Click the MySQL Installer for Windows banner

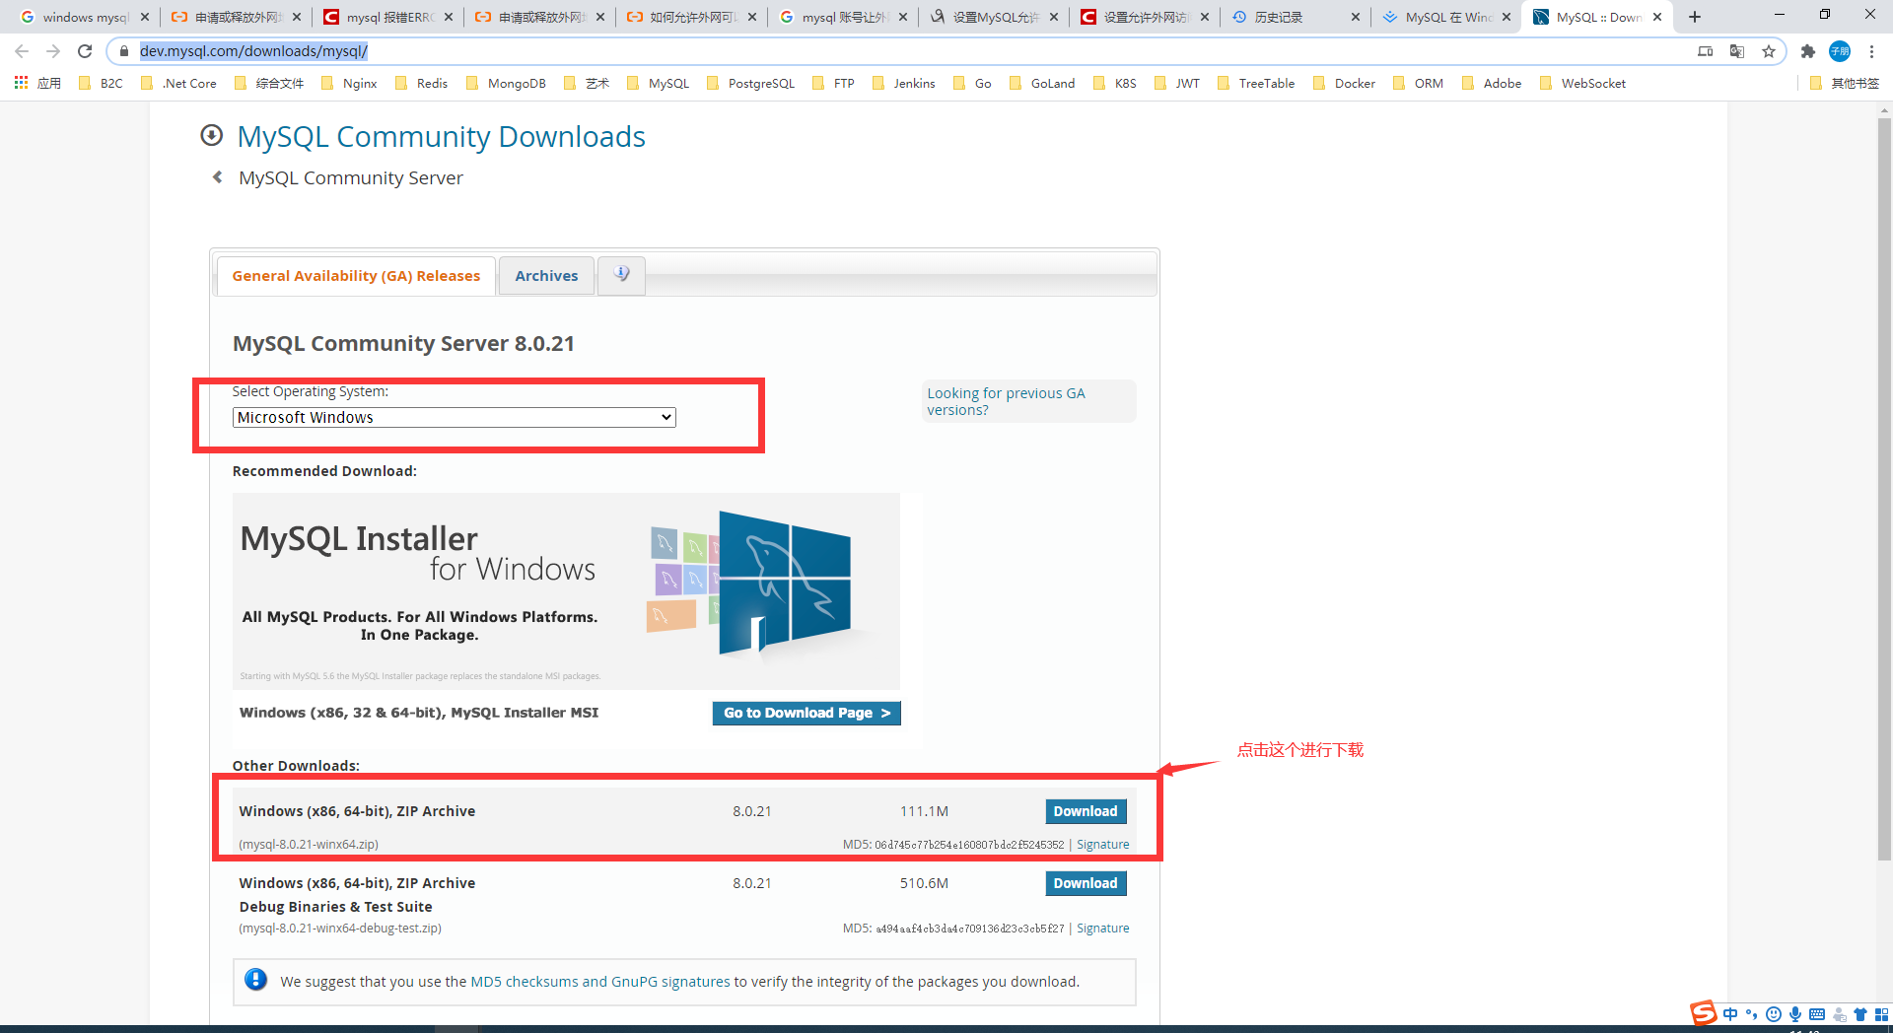coord(566,591)
